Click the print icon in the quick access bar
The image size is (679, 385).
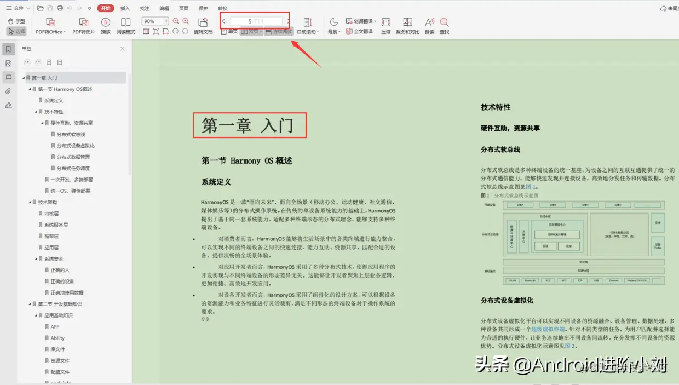coord(60,8)
